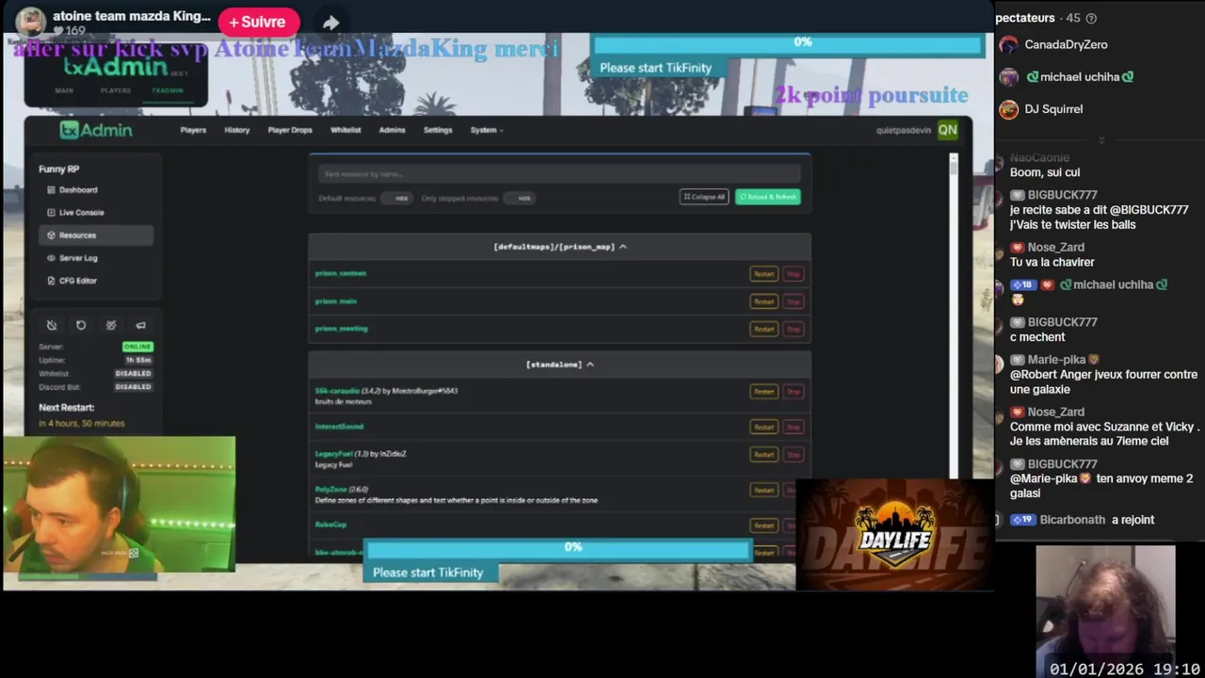Restart the prison_canteen resource
The image size is (1205, 678).
coord(763,274)
